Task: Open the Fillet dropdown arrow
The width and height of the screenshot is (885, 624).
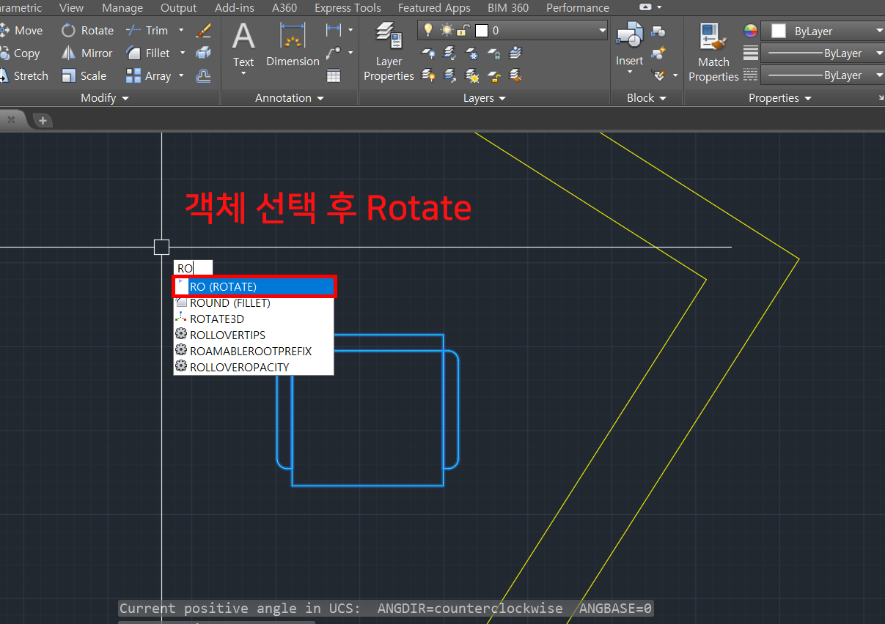Action: coord(181,53)
